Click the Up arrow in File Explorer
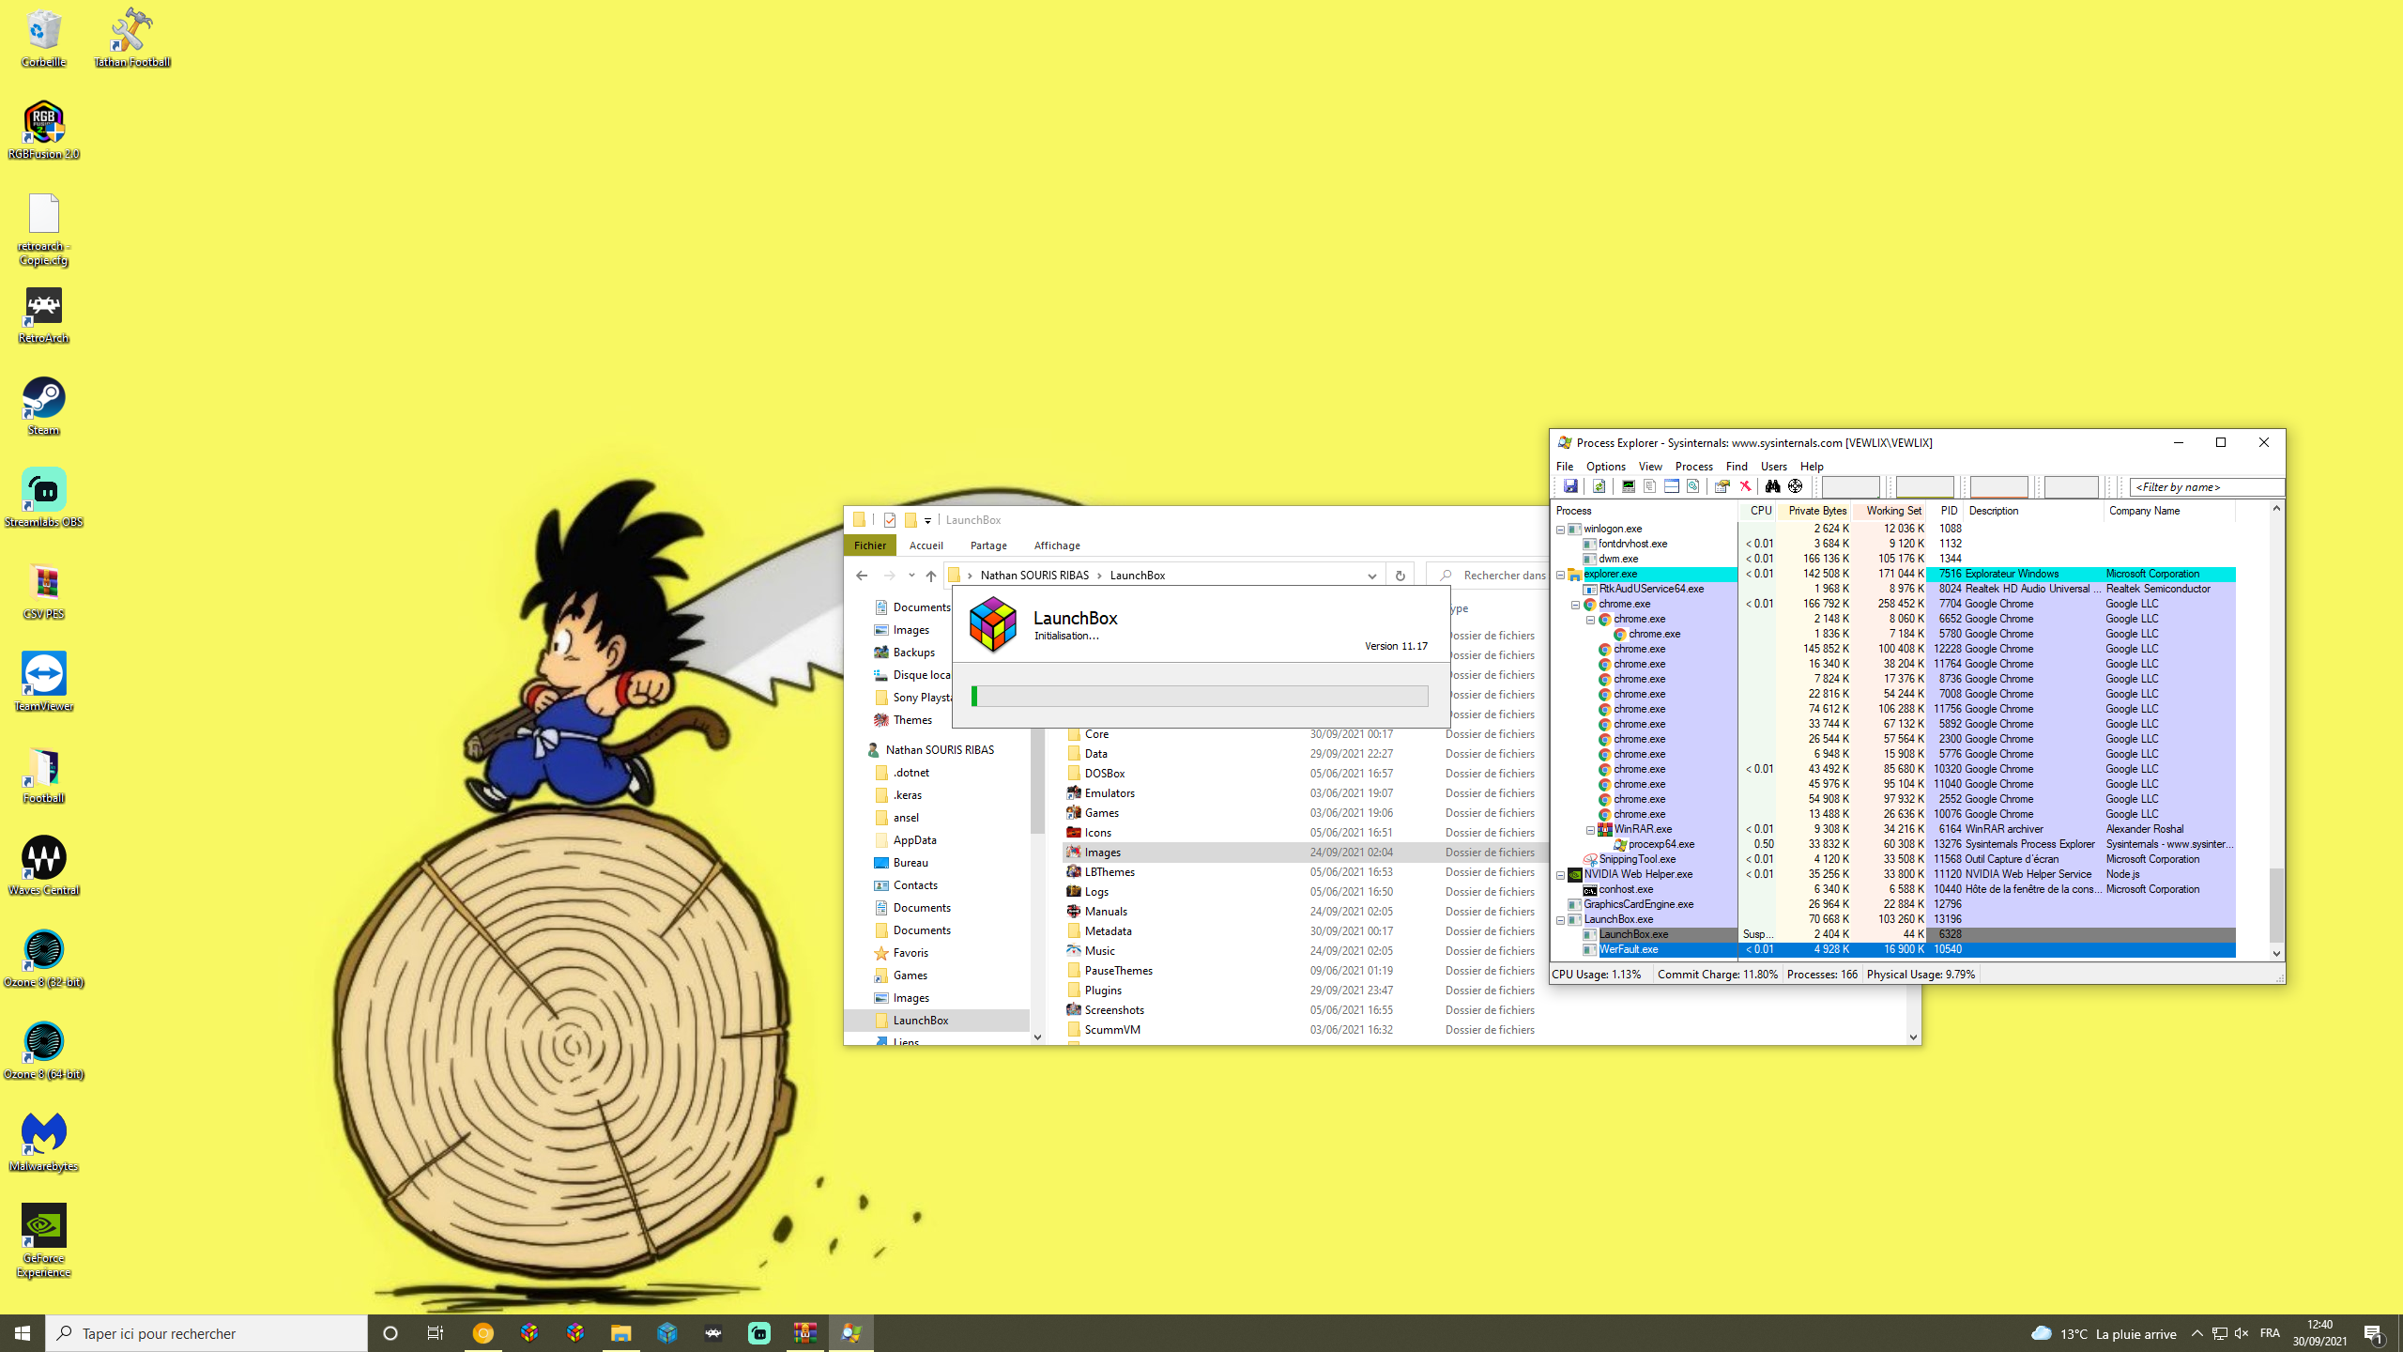 point(930,576)
